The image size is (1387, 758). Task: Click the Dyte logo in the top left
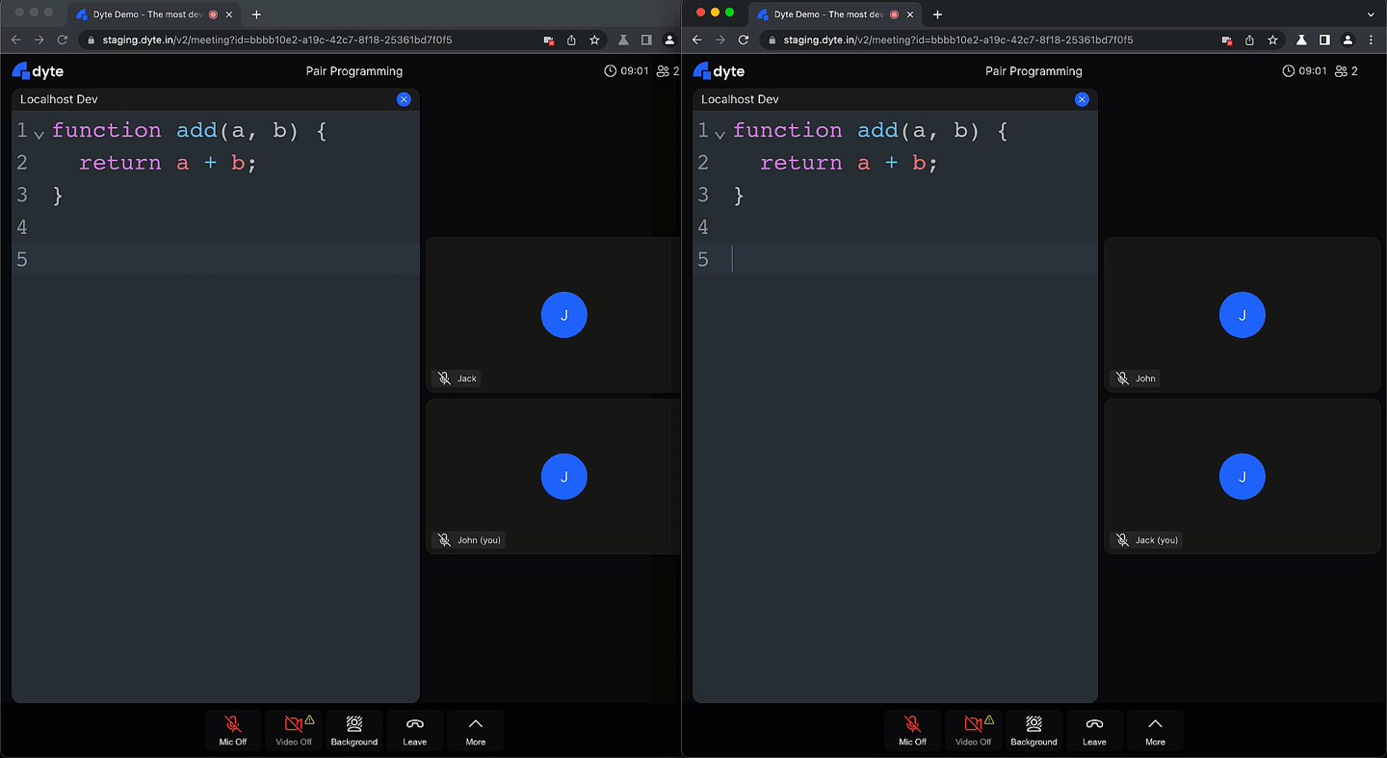pos(38,70)
